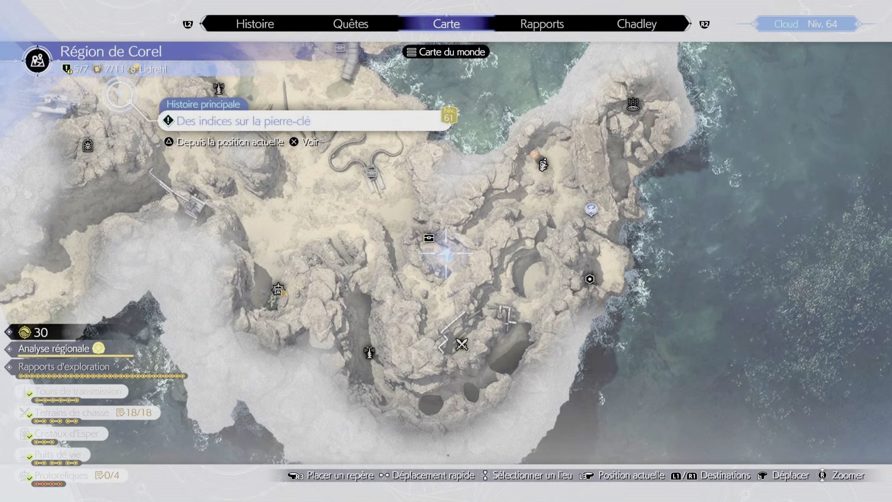Image resolution: width=892 pixels, height=502 pixels.
Task: Click the southern transmission tower icon
Action: [x=369, y=353]
